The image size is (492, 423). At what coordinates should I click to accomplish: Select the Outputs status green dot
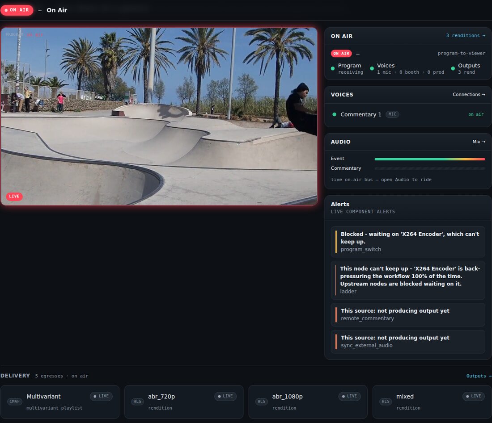click(453, 69)
